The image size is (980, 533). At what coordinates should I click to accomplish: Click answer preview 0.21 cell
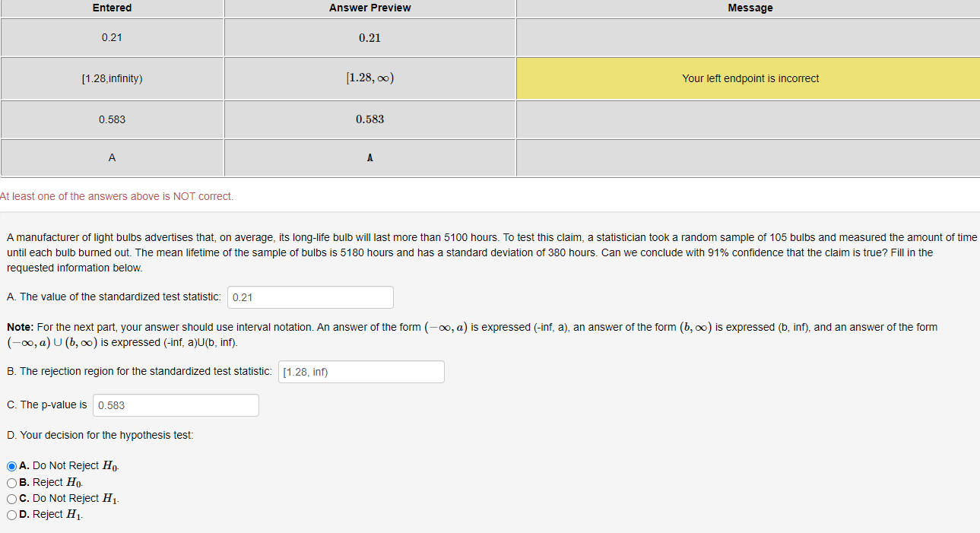[370, 38]
